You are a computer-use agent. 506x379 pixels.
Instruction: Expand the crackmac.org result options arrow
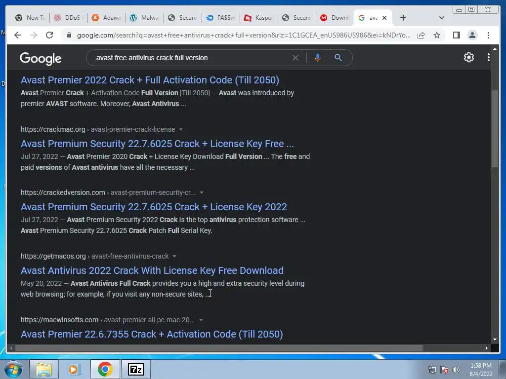pos(181,130)
